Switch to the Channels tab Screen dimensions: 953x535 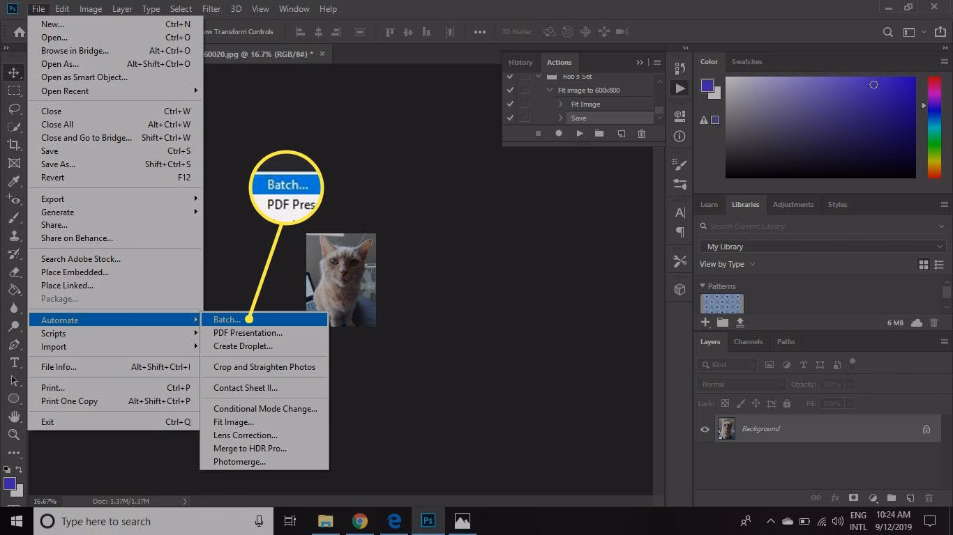point(748,341)
